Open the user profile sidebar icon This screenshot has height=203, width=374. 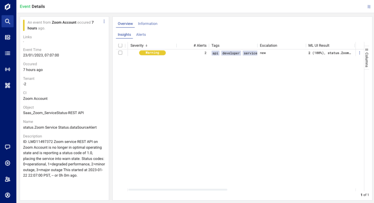[8, 195]
